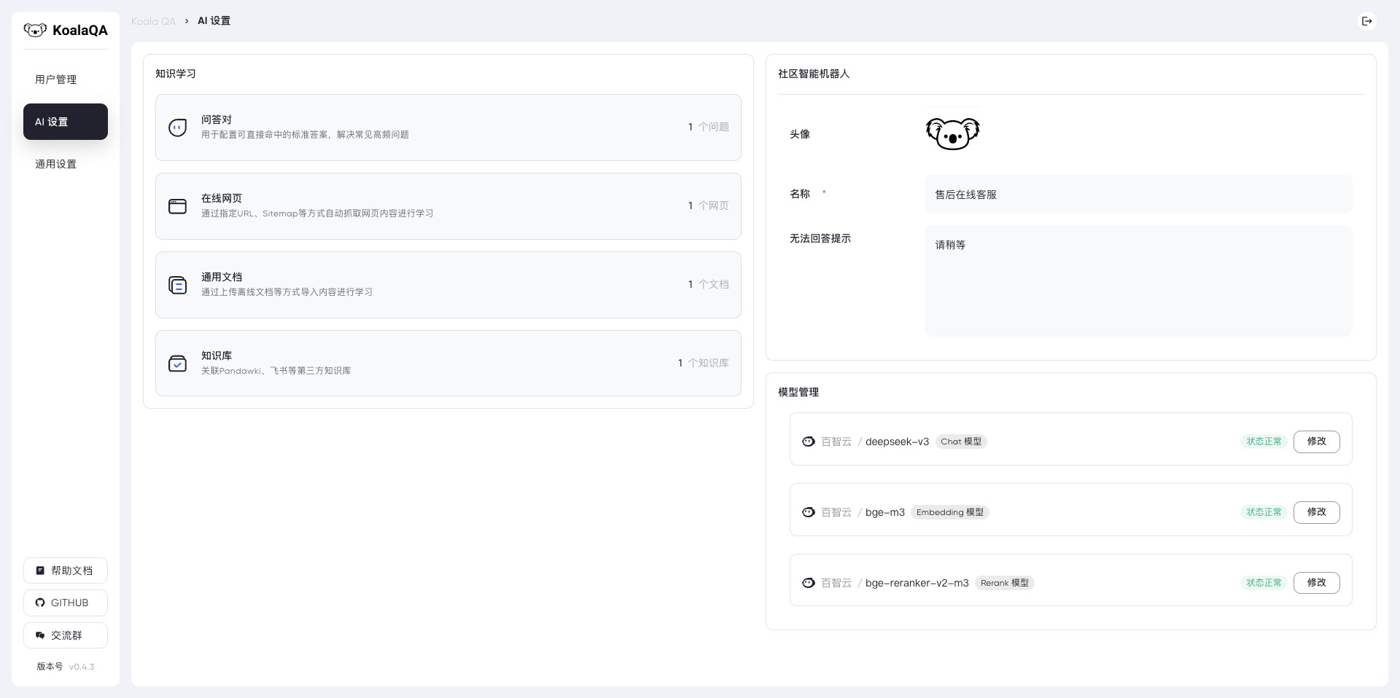Click the 百智云 icon next to deepseek-v3

pos(809,442)
